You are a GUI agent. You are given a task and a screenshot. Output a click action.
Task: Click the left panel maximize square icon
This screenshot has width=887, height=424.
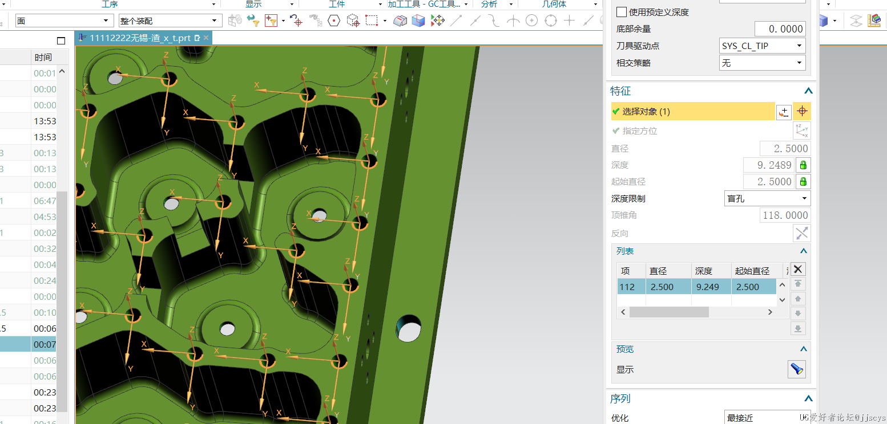click(x=62, y=40)
